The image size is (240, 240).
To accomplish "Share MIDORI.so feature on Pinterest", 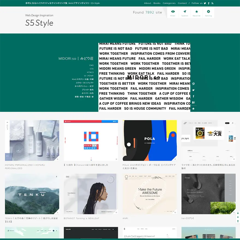I will click(193, 84).
